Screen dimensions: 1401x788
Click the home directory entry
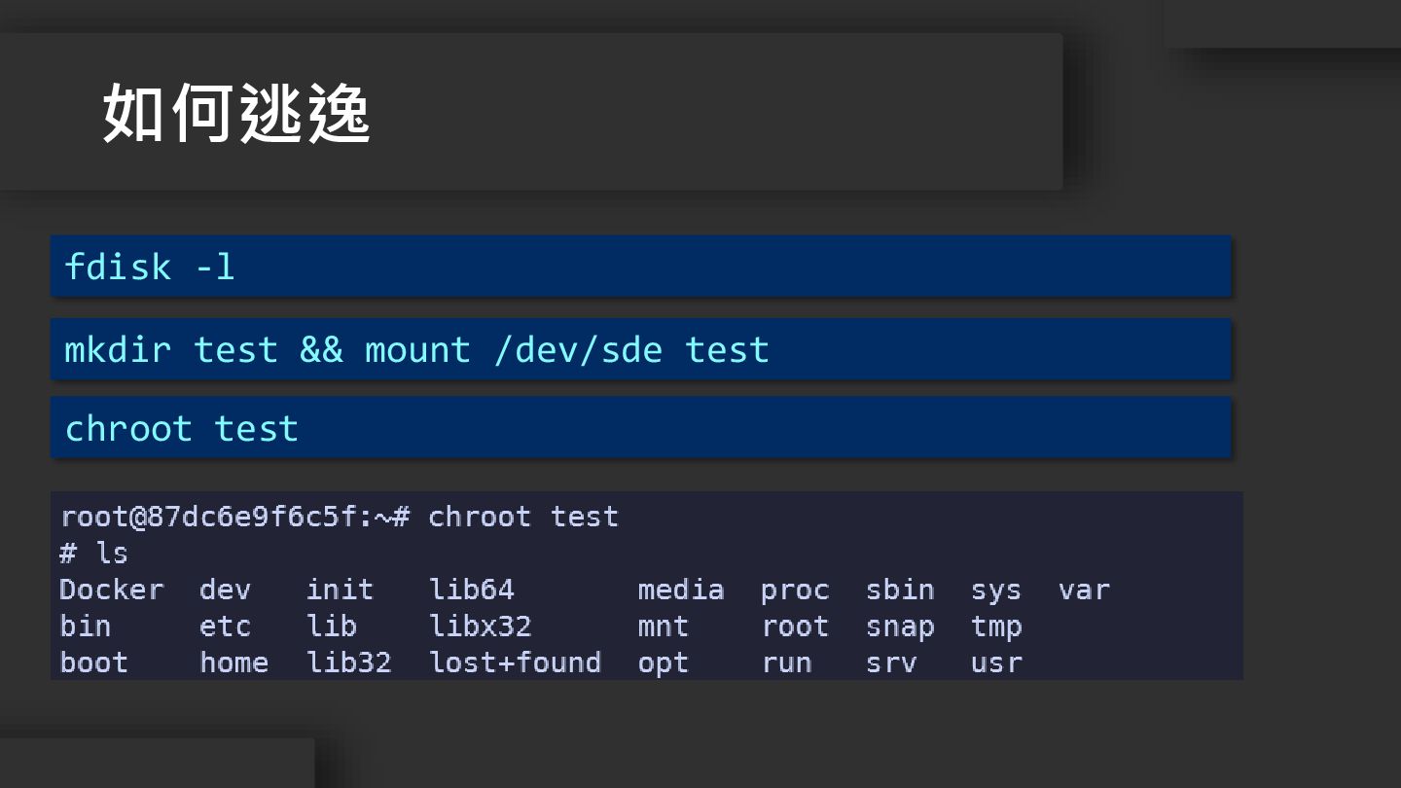pos(233,663)
